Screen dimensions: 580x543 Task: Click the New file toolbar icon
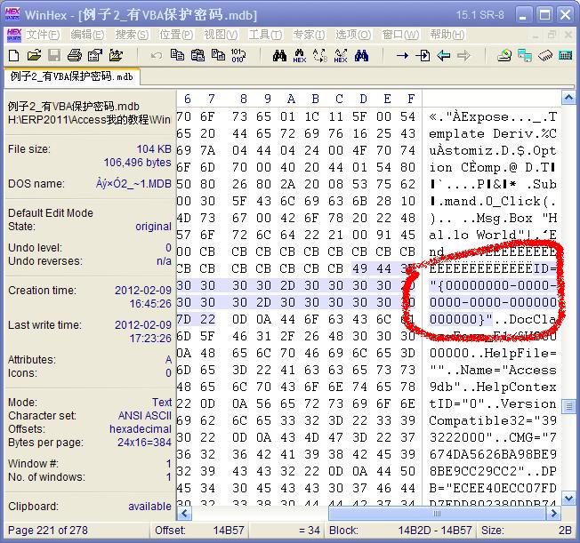tap(13, 56)
